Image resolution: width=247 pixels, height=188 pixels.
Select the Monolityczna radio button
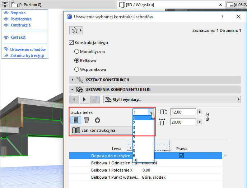pos(76,52)
